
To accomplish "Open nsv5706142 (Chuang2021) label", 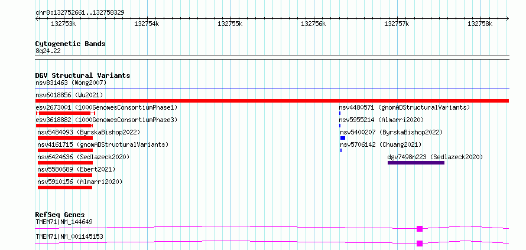I will [381, 144].
